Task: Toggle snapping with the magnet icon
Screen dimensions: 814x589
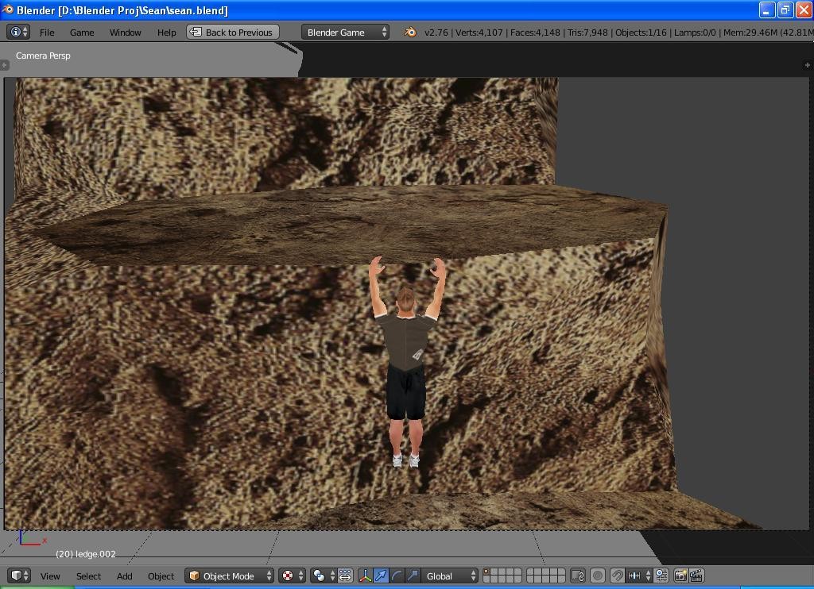Action: click(616, 576)
